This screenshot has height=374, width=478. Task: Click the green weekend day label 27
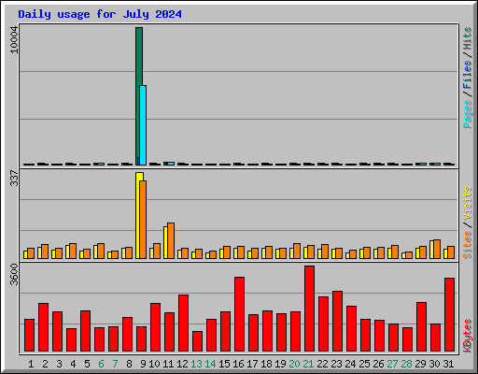[392, 364]
